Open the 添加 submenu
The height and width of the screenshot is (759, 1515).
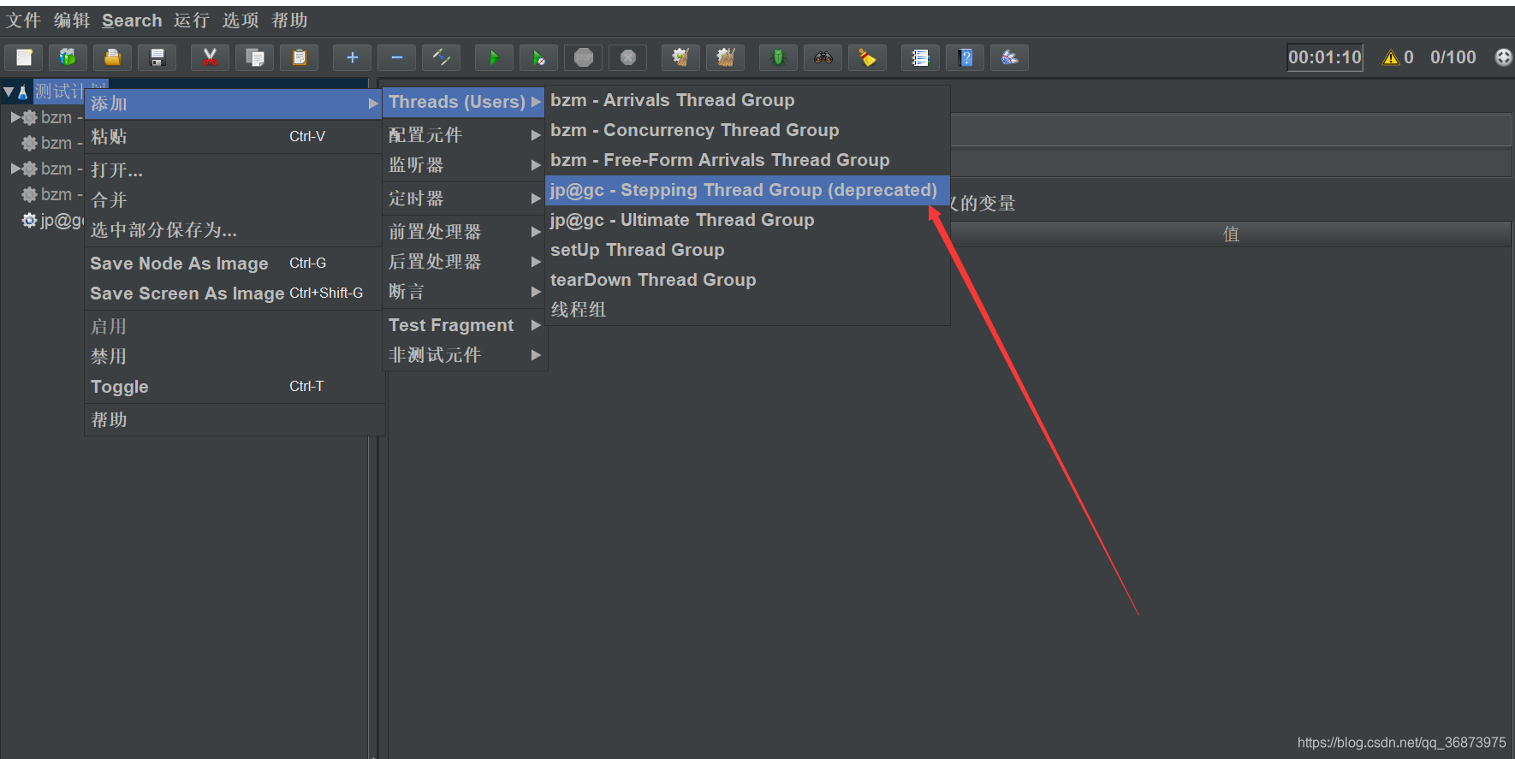point(234,104)
